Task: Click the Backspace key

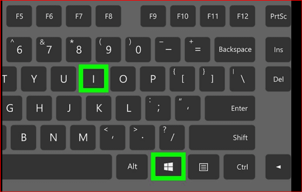Action: 235,50
